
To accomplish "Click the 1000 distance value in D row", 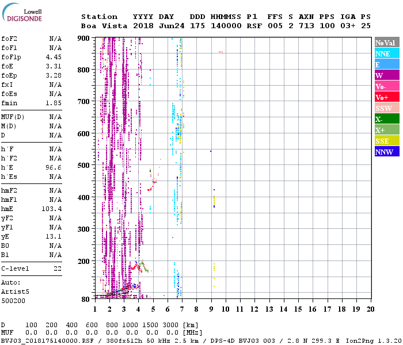I will tap(130, 325).
